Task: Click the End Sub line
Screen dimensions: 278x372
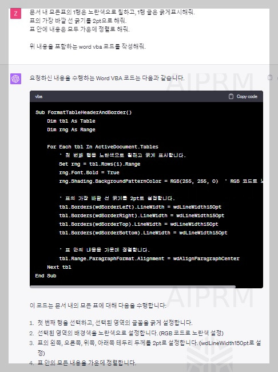Action: point(45,276)
